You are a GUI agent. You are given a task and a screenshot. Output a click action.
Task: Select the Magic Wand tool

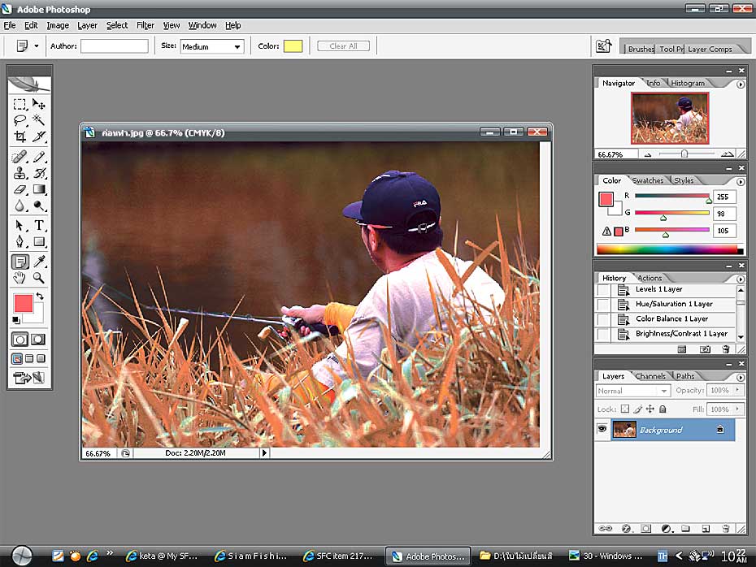click(x=39, y=120)
